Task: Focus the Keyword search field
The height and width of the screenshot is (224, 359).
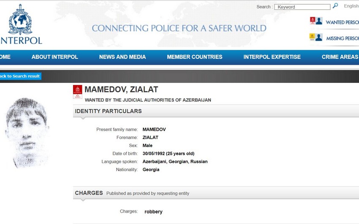Action: coord(302,7)
